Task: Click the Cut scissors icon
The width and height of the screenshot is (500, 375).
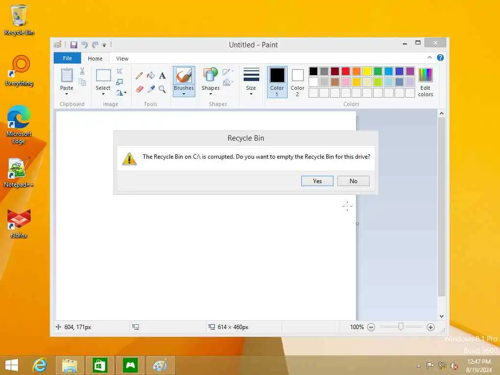Action: pyautogui.click(x=82, y=71)
